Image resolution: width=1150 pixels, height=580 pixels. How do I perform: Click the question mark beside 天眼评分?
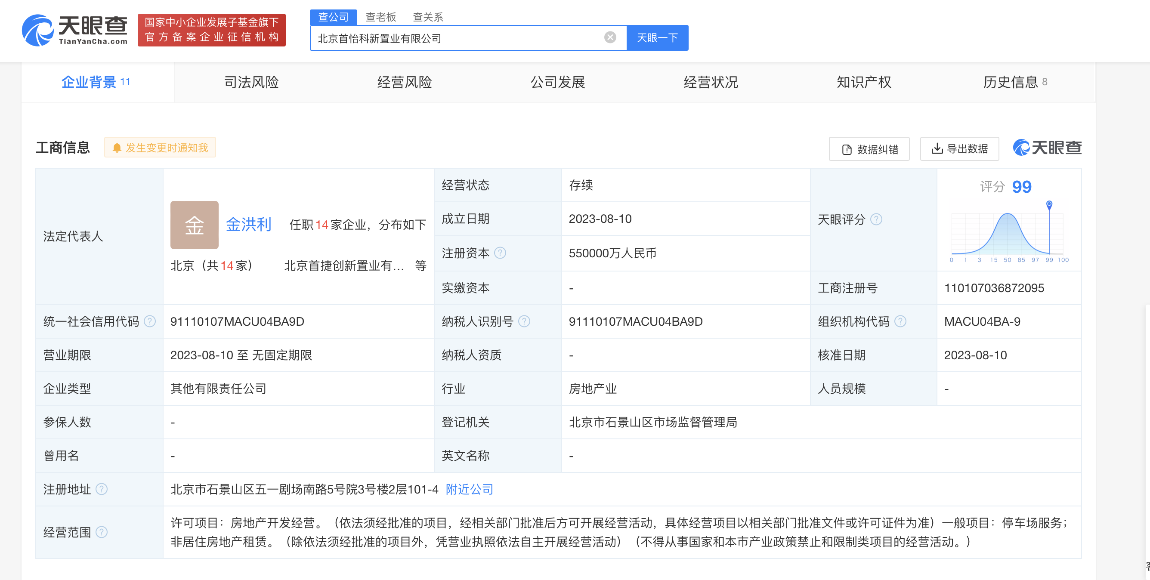(x=876, y=219)
